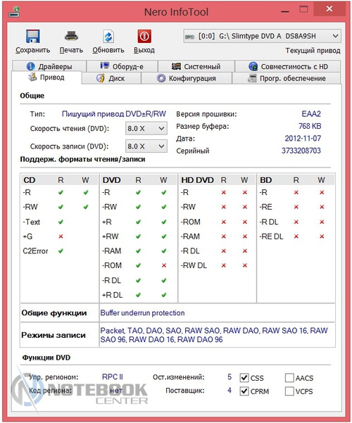Screen dimensions: 352x423
Task: Click the Сохранить button label
Action: tap(32, 50)
